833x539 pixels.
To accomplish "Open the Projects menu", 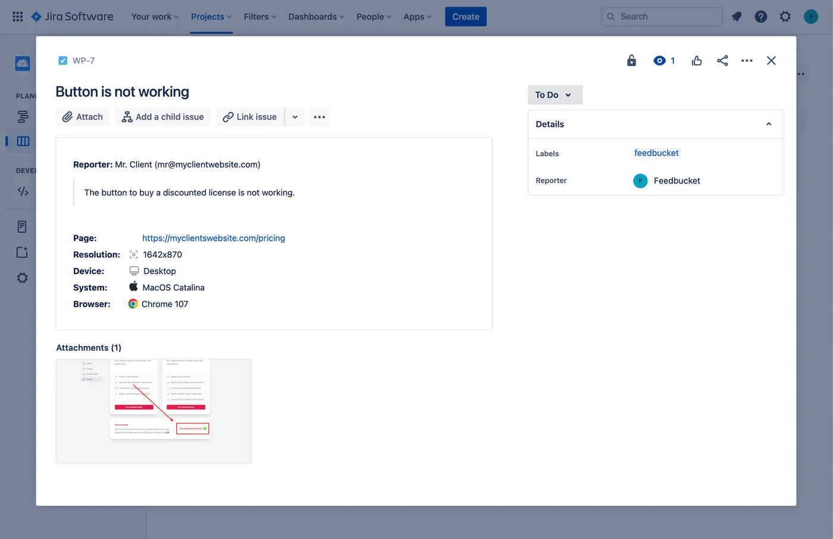I will click(211, 16).
